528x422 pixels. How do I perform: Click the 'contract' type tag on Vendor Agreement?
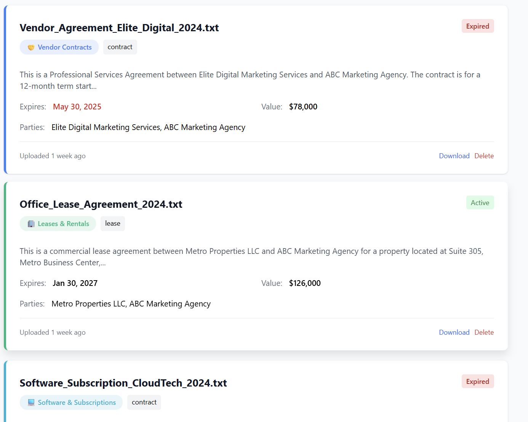[120, 47]
